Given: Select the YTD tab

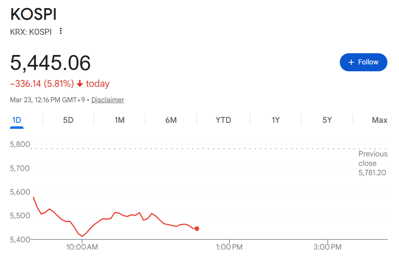Looking at the screenshot, I should coord(223,120).
